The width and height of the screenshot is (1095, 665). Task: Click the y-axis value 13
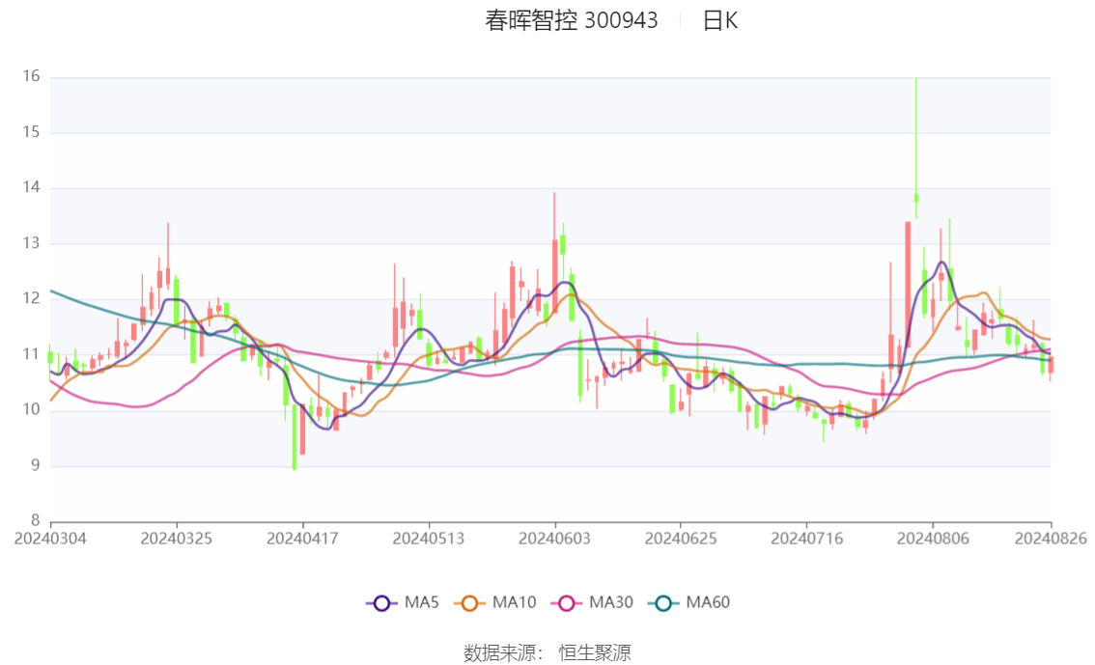tap(31, 243)
